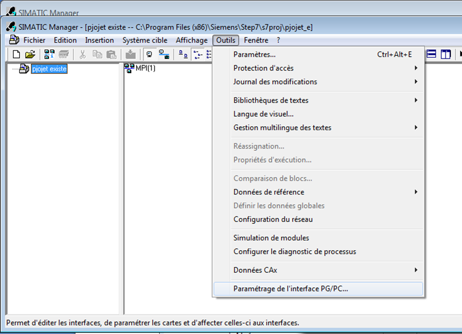The image size is (462, 334).
Task: Click the Open project folder icon
Action: (30, 54)
